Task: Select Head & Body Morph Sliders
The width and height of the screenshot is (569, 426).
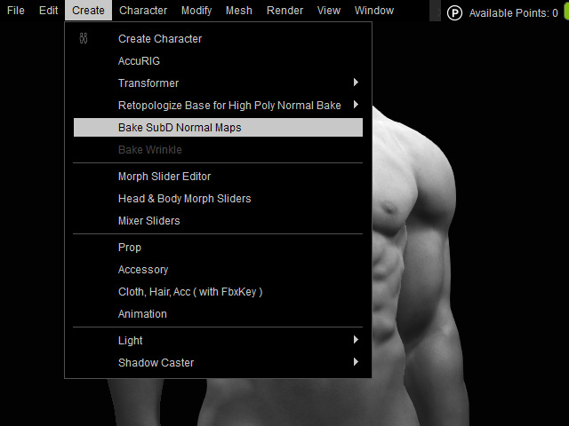Action: (x=184, y=199)
